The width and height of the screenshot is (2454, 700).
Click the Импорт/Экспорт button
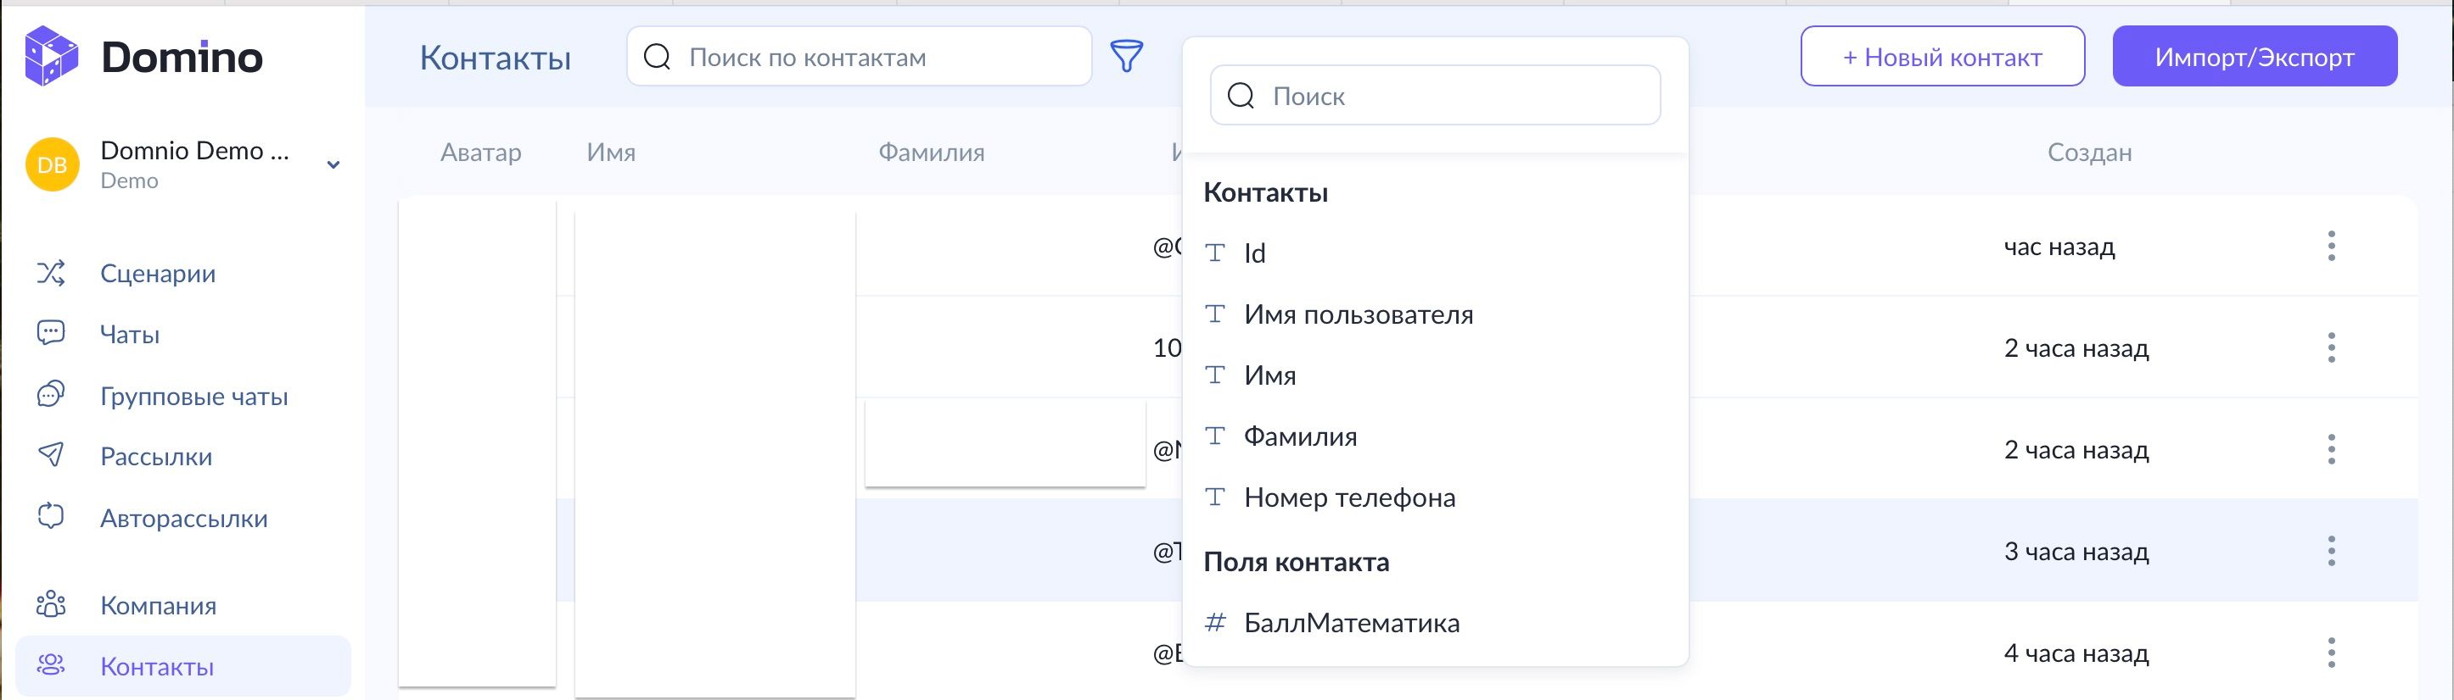pyautogui.click(x=2254, y=57)
